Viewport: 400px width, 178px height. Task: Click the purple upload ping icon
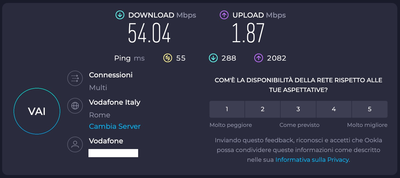(258, 58)
